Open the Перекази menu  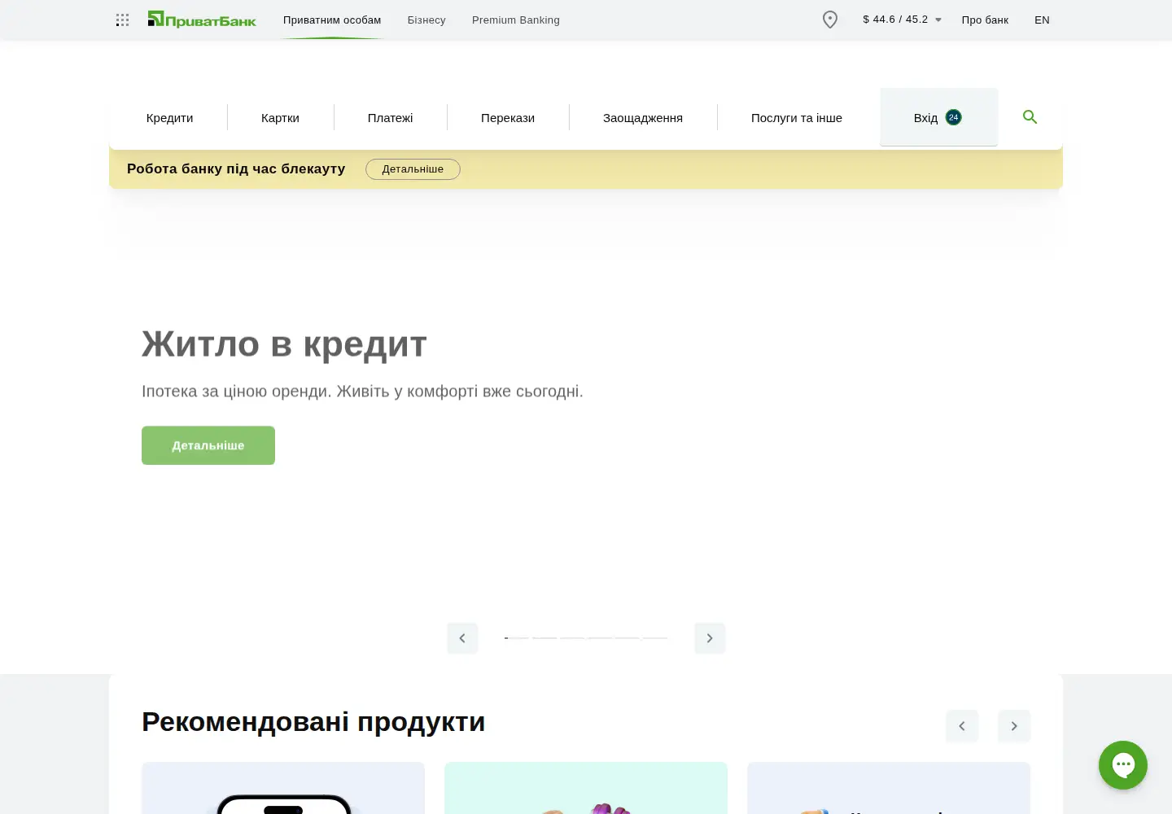tap(508, 118)
